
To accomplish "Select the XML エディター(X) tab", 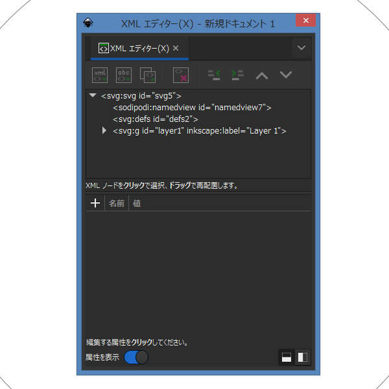I will (x=139, y=48).
